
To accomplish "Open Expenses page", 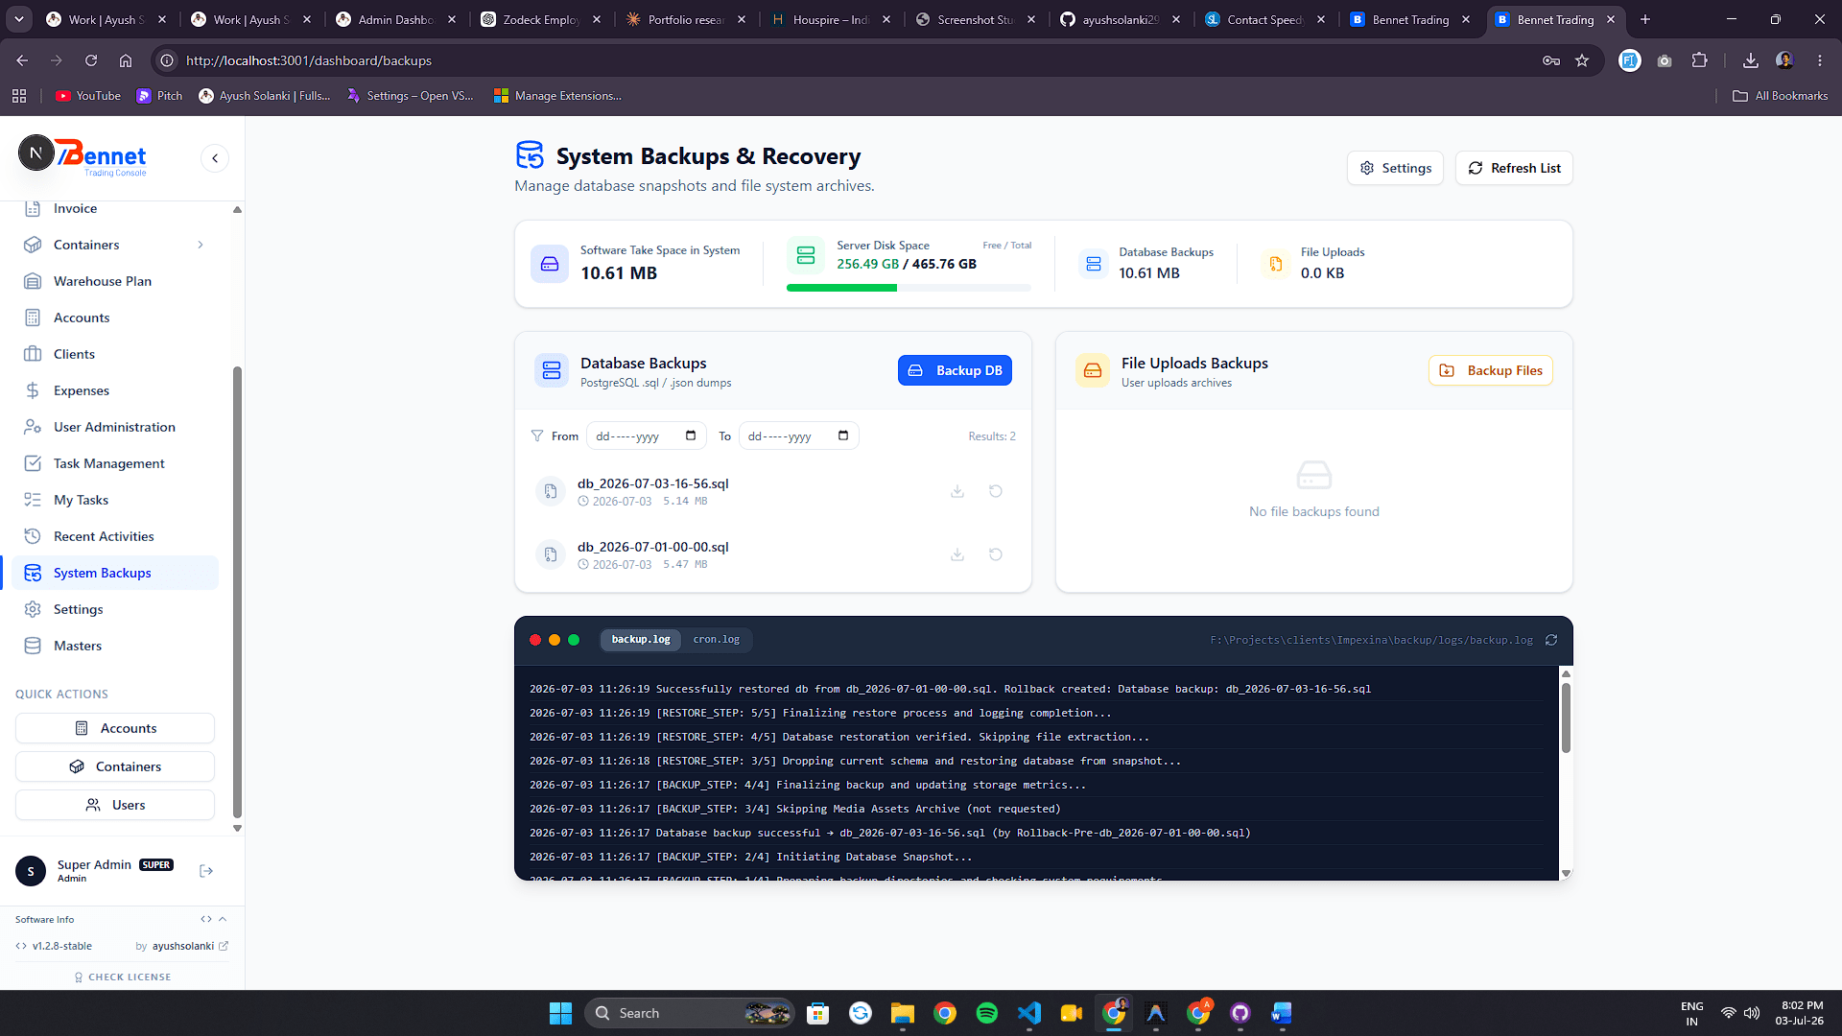I will click(x=115, y=390).
